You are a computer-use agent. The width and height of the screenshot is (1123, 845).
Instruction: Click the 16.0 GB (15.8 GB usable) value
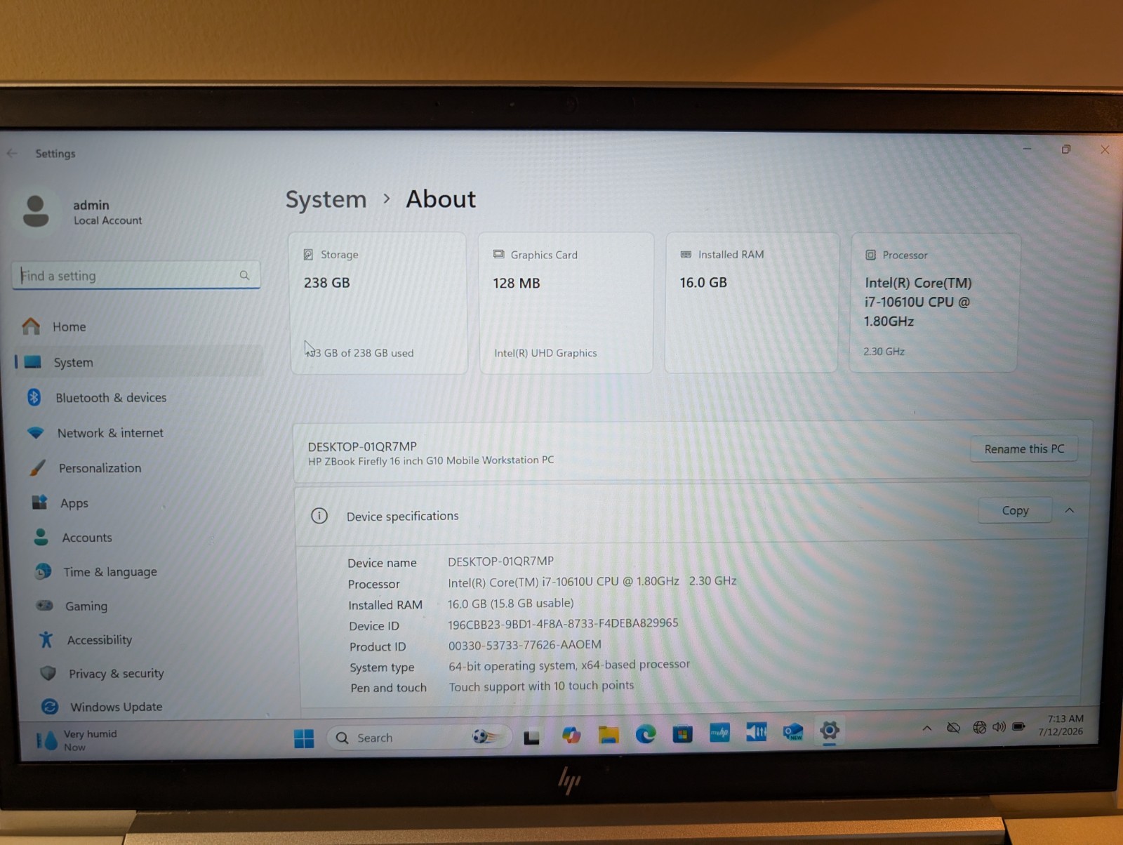pos(510,604)
